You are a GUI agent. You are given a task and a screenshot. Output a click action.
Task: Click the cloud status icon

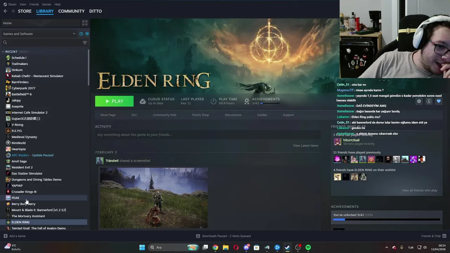point(142,101)
